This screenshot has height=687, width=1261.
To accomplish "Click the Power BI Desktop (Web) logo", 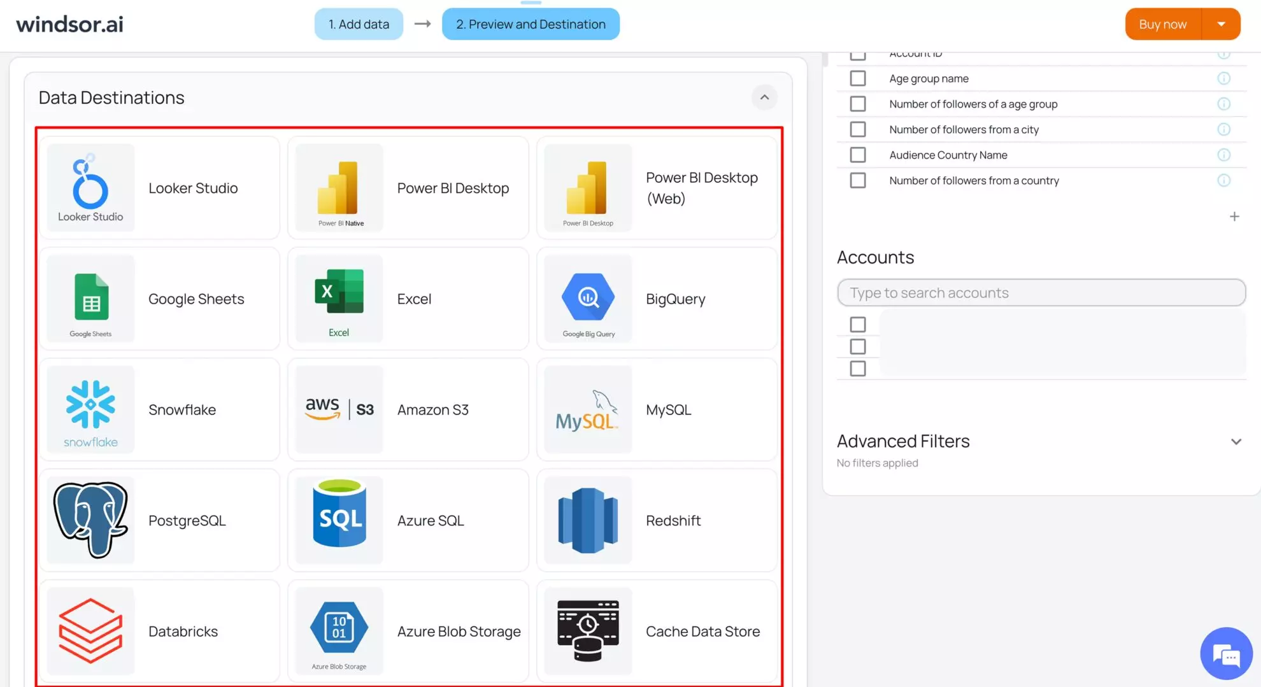I will (x=588, y=187).
